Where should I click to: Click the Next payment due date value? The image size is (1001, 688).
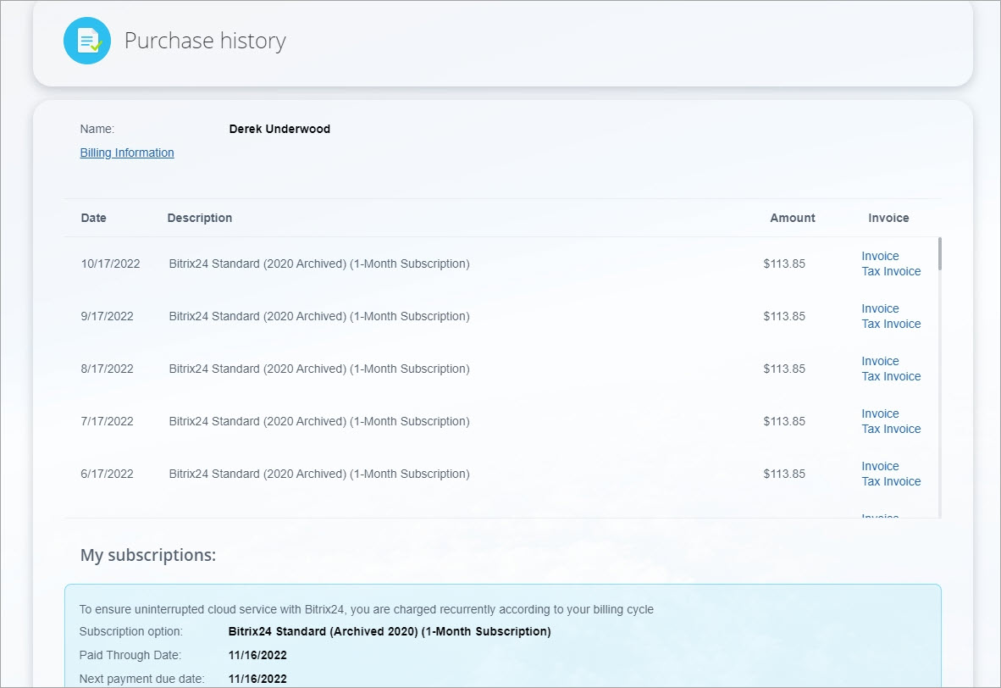tap(257, 679)
